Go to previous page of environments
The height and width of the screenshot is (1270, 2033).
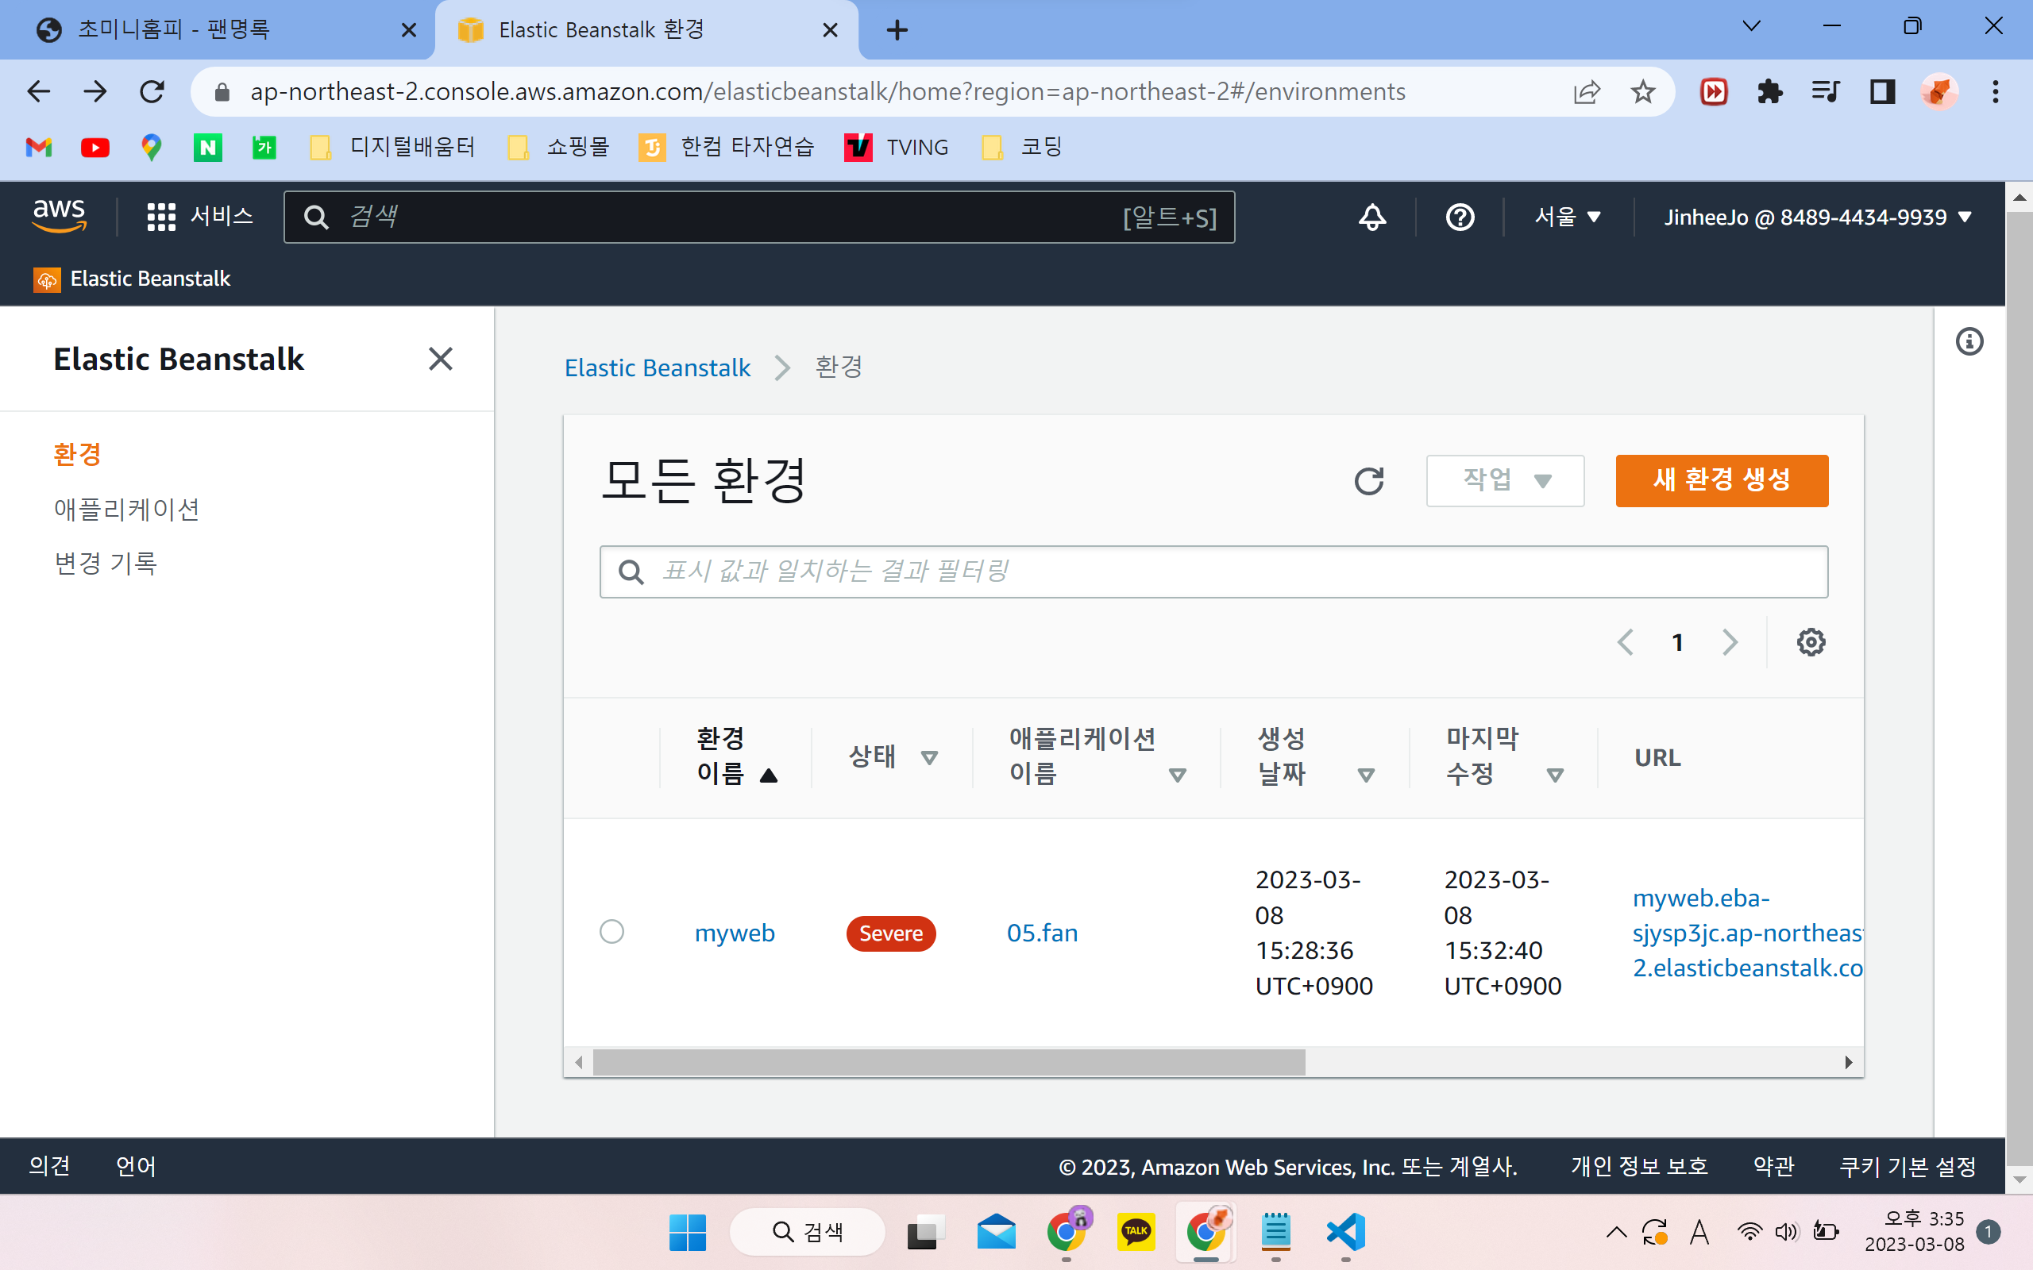[1626, 643]
